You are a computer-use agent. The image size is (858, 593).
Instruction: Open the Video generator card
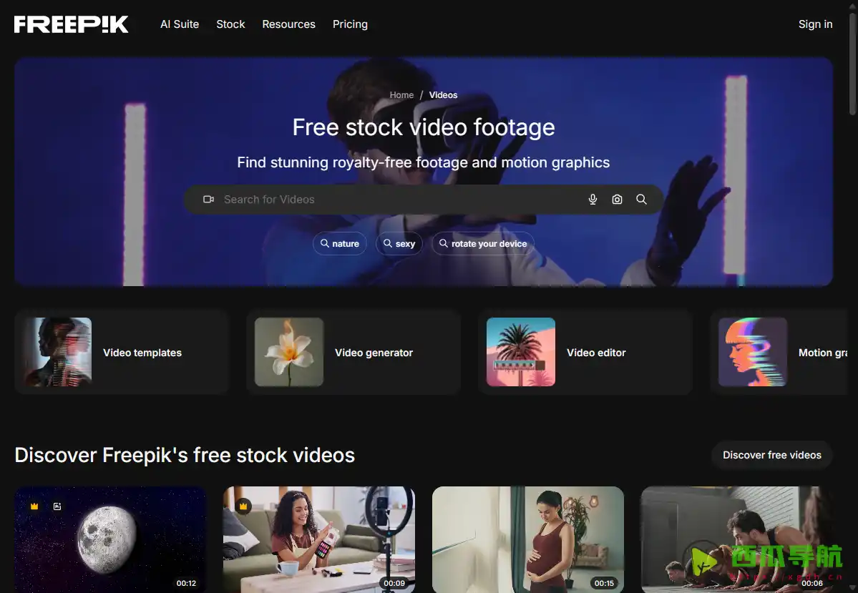point(354,353)
